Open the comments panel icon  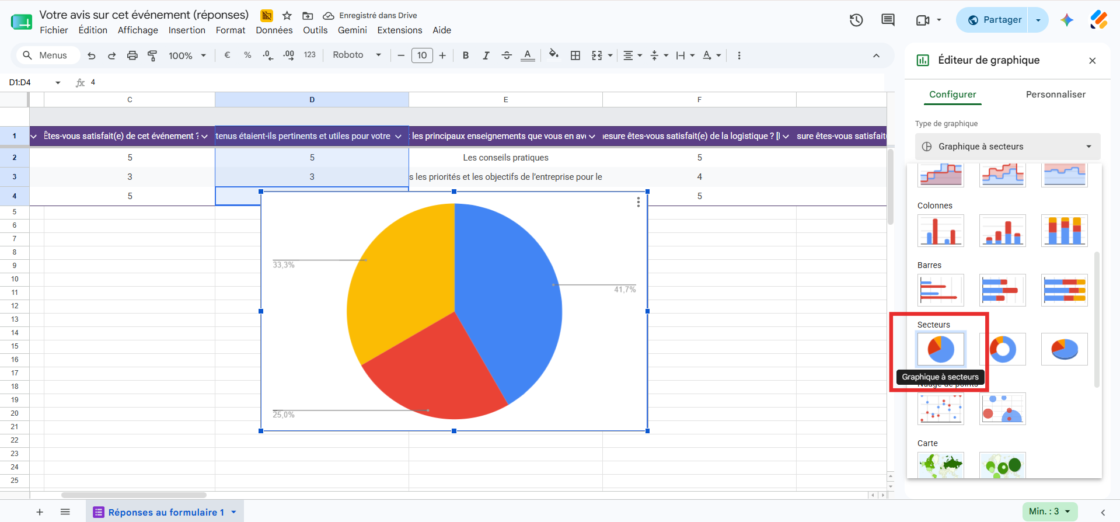tap(888, 20)
